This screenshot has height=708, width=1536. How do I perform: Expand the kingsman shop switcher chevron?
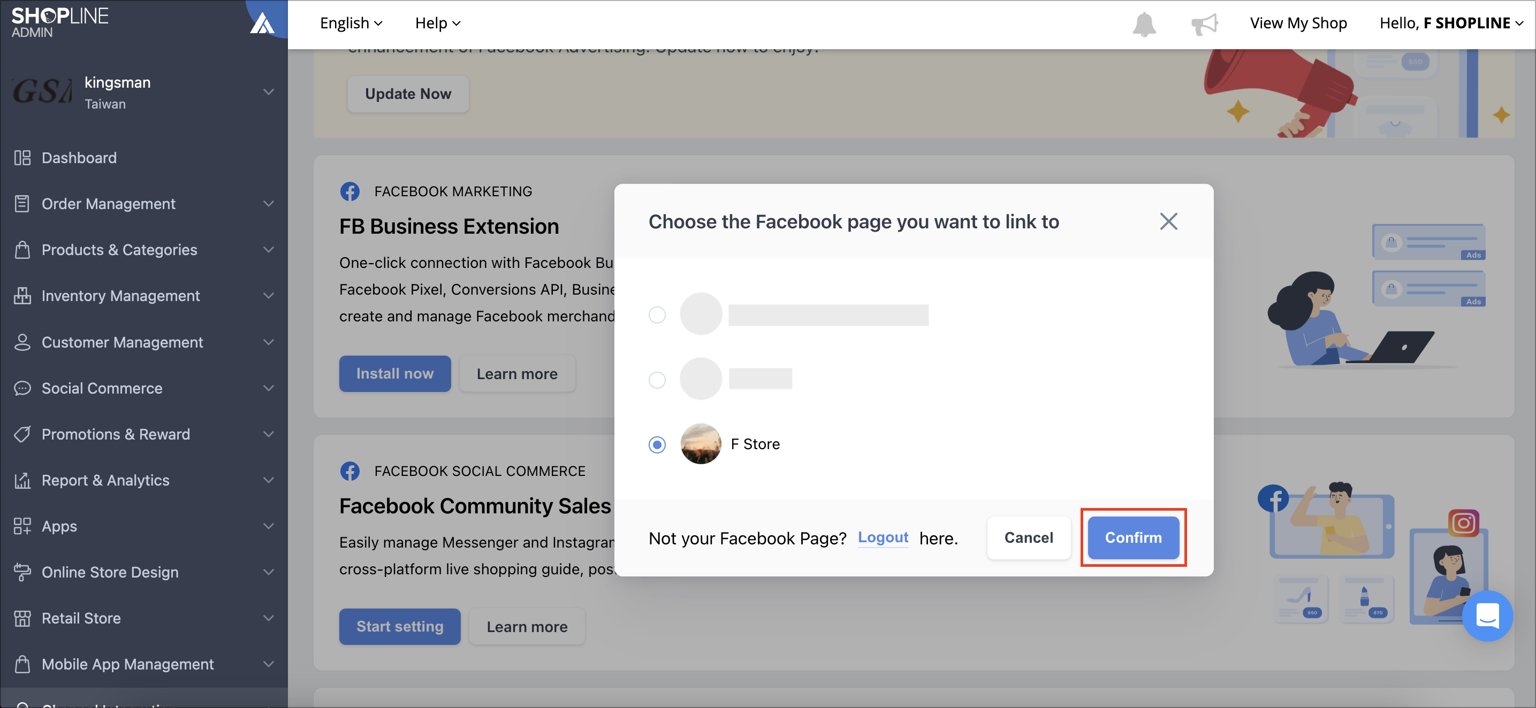coord(269,92)
